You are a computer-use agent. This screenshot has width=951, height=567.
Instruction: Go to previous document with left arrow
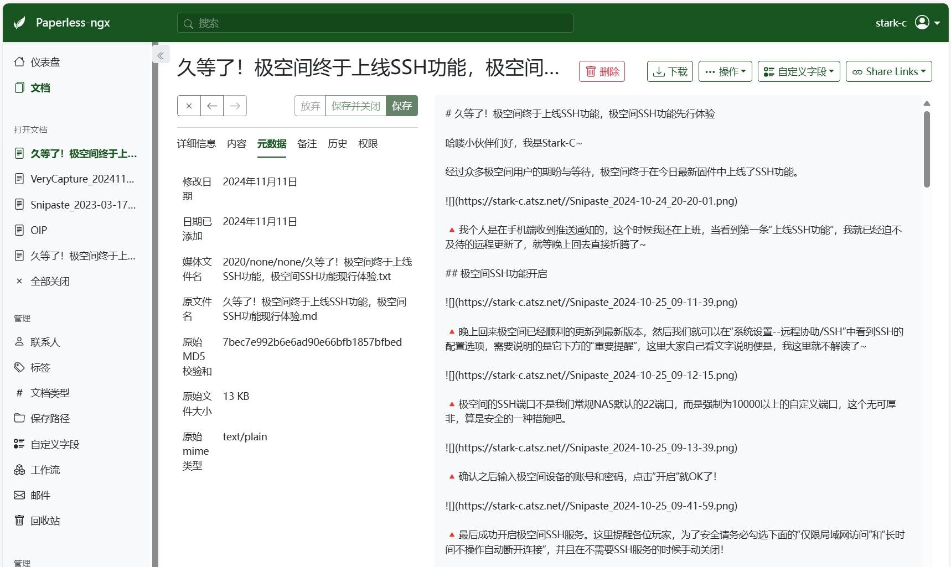(x=212, y=106)
